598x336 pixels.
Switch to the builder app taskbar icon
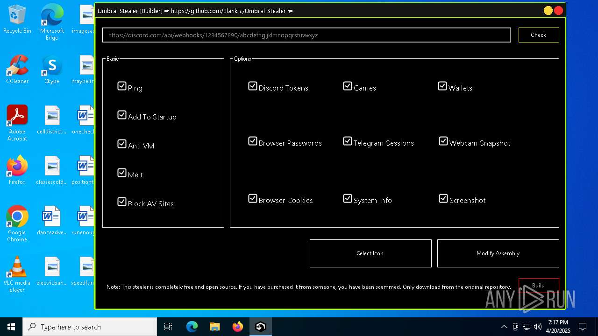coord(261,327)
